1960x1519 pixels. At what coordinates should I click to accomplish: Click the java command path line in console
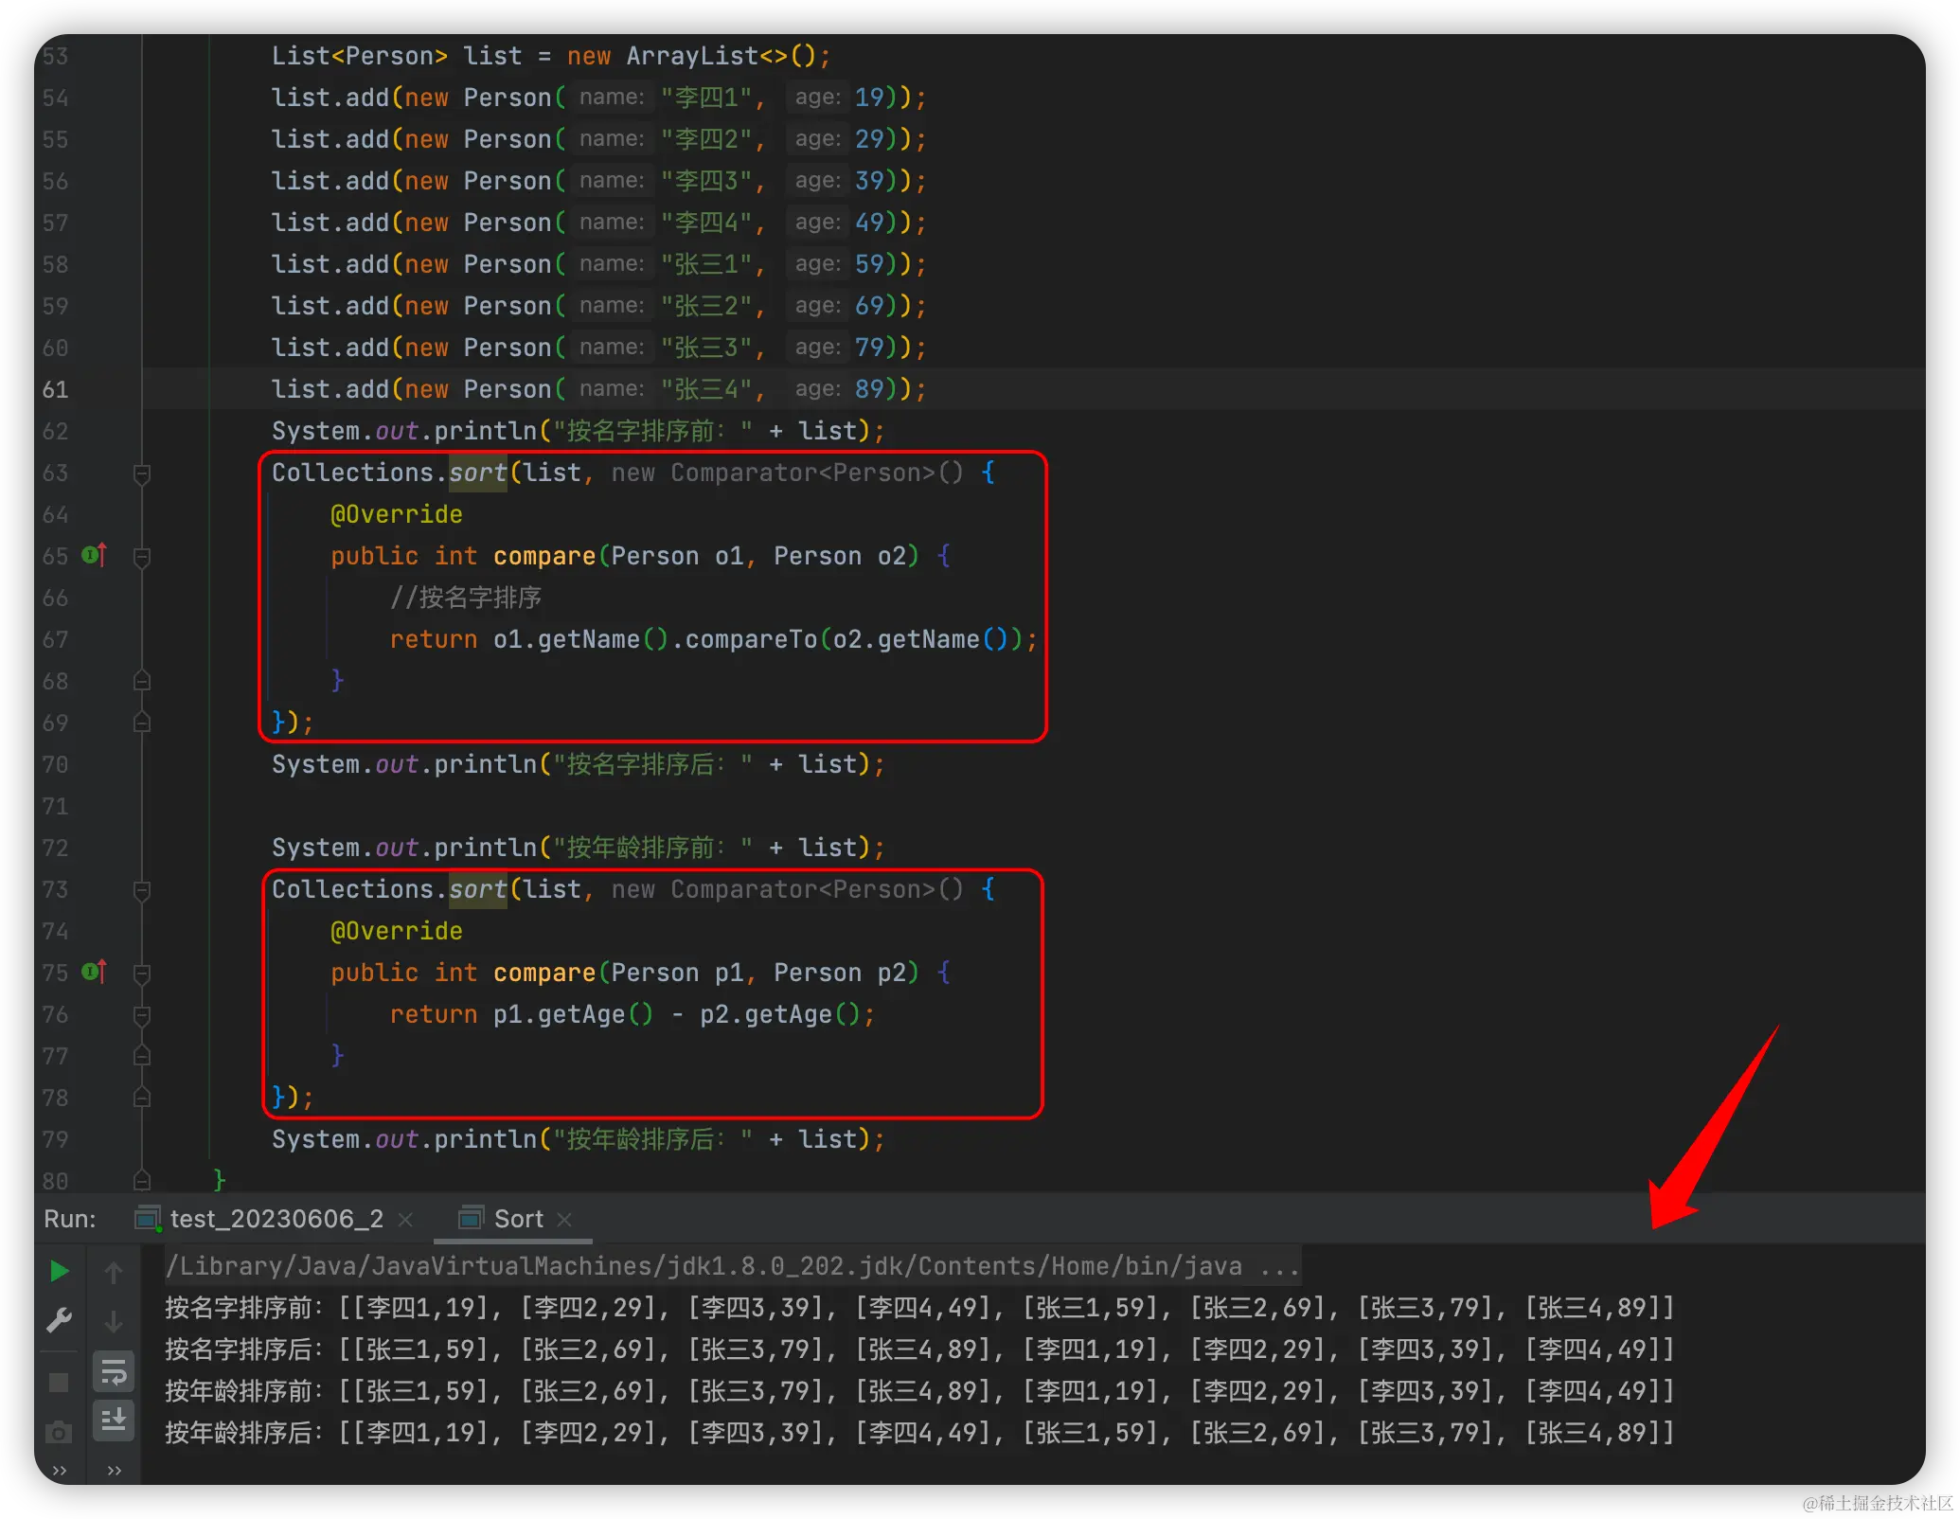click(732, 1266)
